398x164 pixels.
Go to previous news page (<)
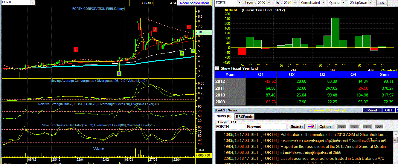point(354,127)
